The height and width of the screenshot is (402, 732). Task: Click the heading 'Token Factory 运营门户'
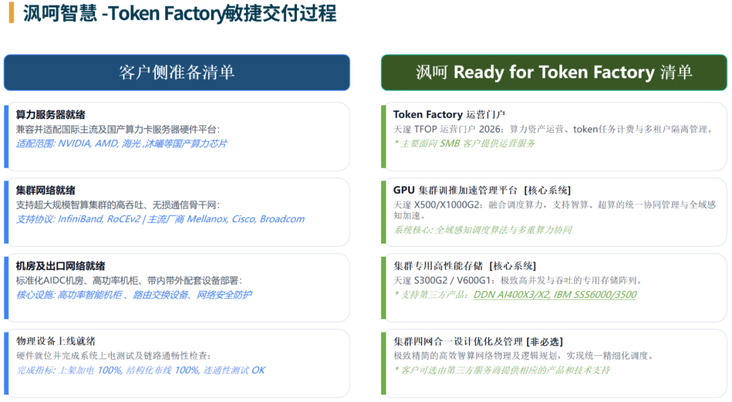point(449,115)
